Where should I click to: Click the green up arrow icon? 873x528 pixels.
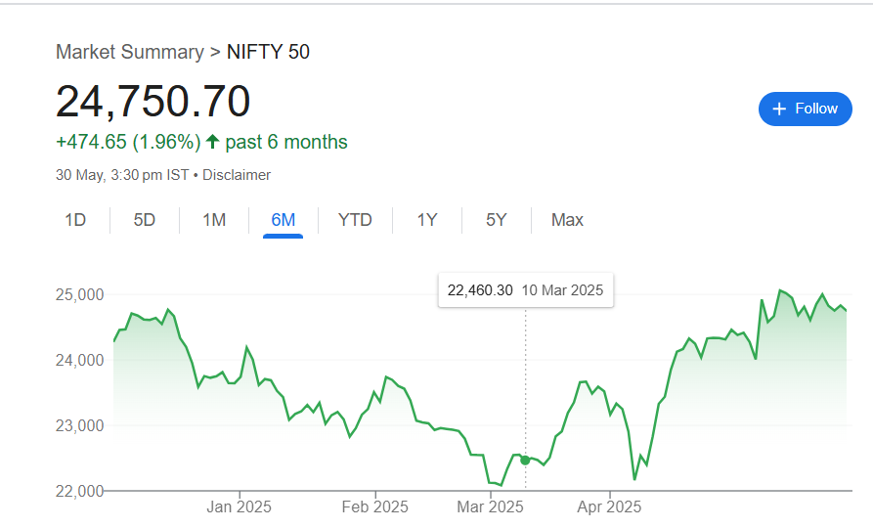[212, 142]
